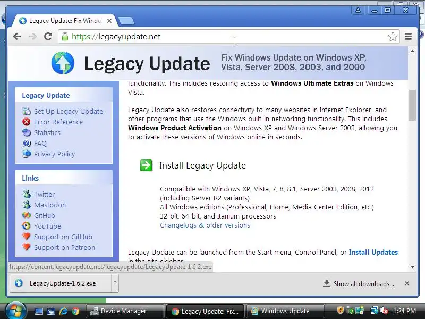
Task: Click the Windows Start orb
Action: [x=15, y=311]
